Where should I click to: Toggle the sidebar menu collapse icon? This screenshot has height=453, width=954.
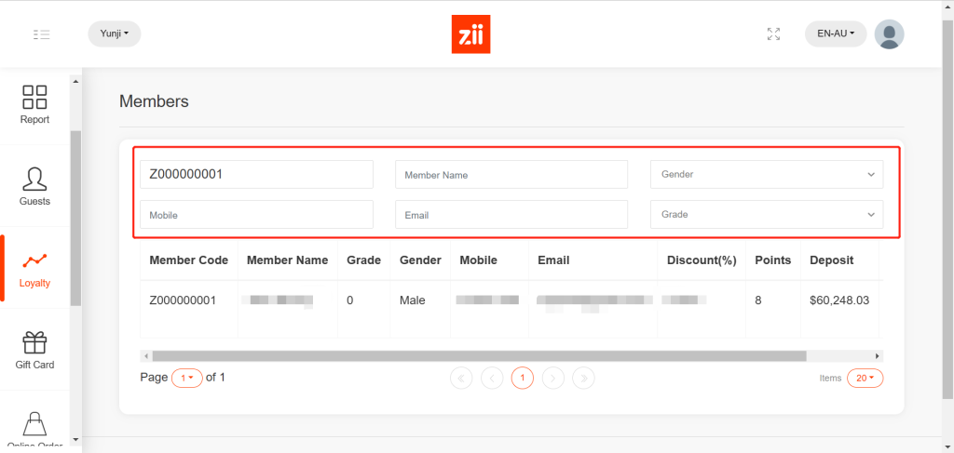[41, 34]
